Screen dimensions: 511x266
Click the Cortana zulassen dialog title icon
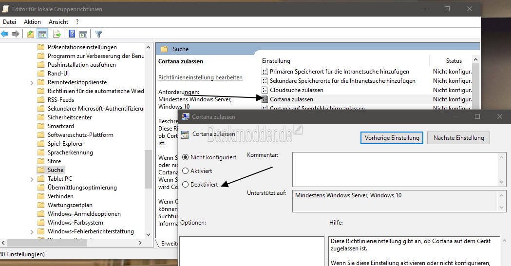(186, 117)
